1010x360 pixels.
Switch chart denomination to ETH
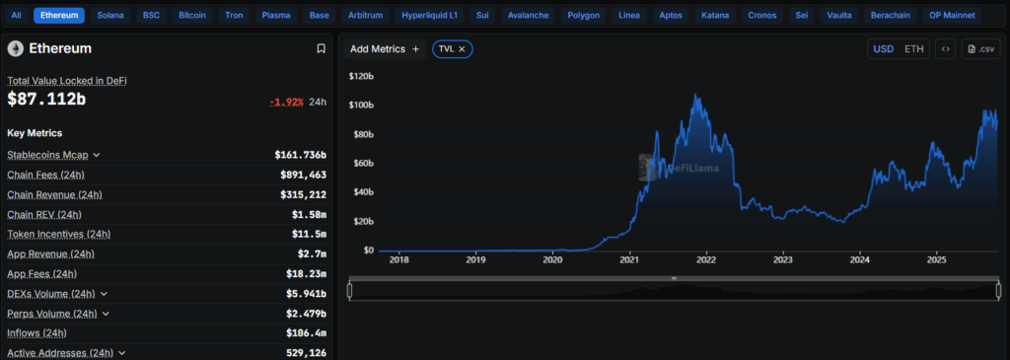tap(913, 49)
